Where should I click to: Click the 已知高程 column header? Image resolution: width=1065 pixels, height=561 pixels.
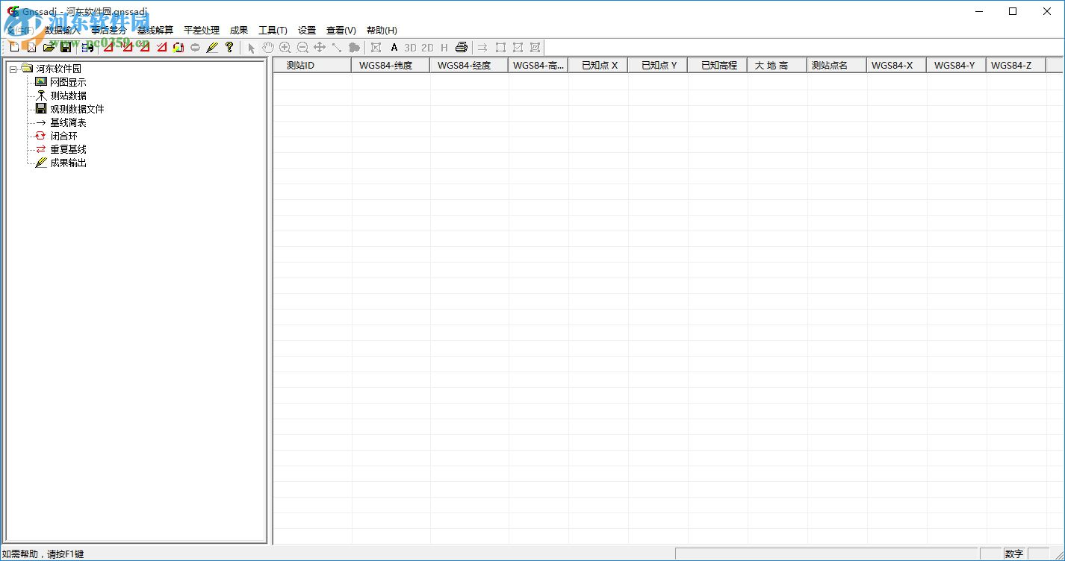tap(718, 65)
